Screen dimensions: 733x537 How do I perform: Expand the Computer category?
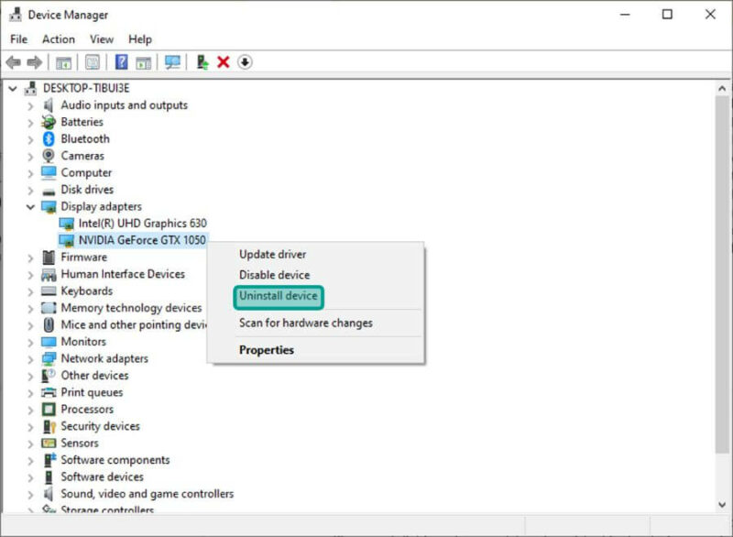[30, 173]
